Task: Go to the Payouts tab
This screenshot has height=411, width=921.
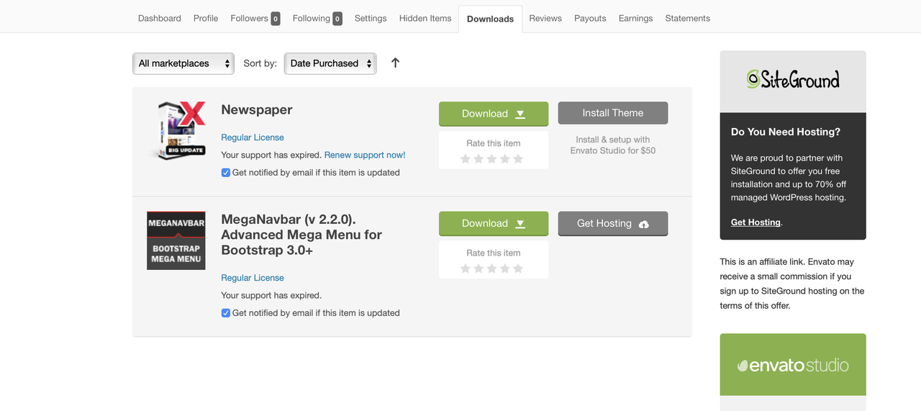Action: pyautogui.click(x=590, y=18)
